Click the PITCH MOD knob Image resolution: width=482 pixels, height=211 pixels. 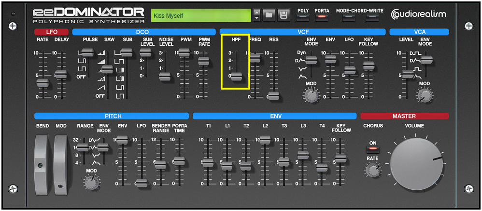tap(91, 183)
